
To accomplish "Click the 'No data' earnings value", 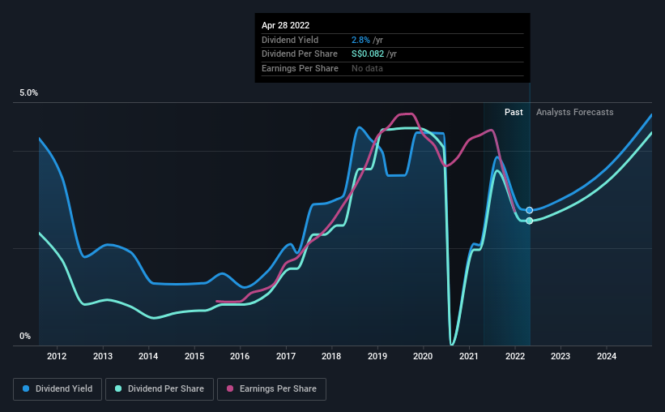I will 367,68.
